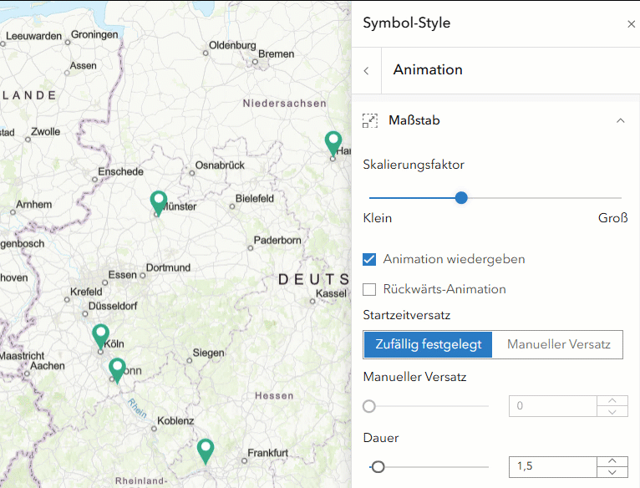
Task: Click the Rhein river label
Action: [137, 409]
